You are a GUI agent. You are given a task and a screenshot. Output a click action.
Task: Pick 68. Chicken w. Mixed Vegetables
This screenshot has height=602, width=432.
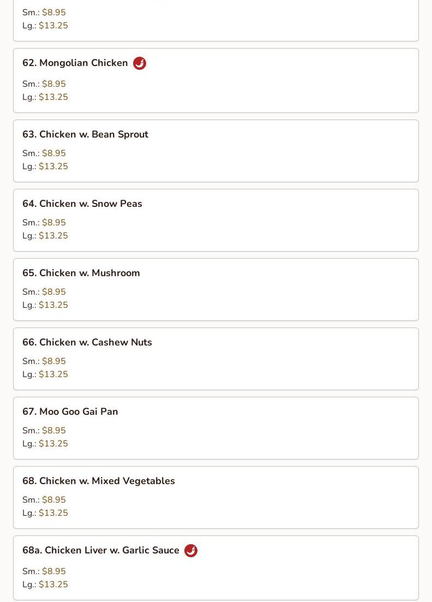(x=98, y=481)
